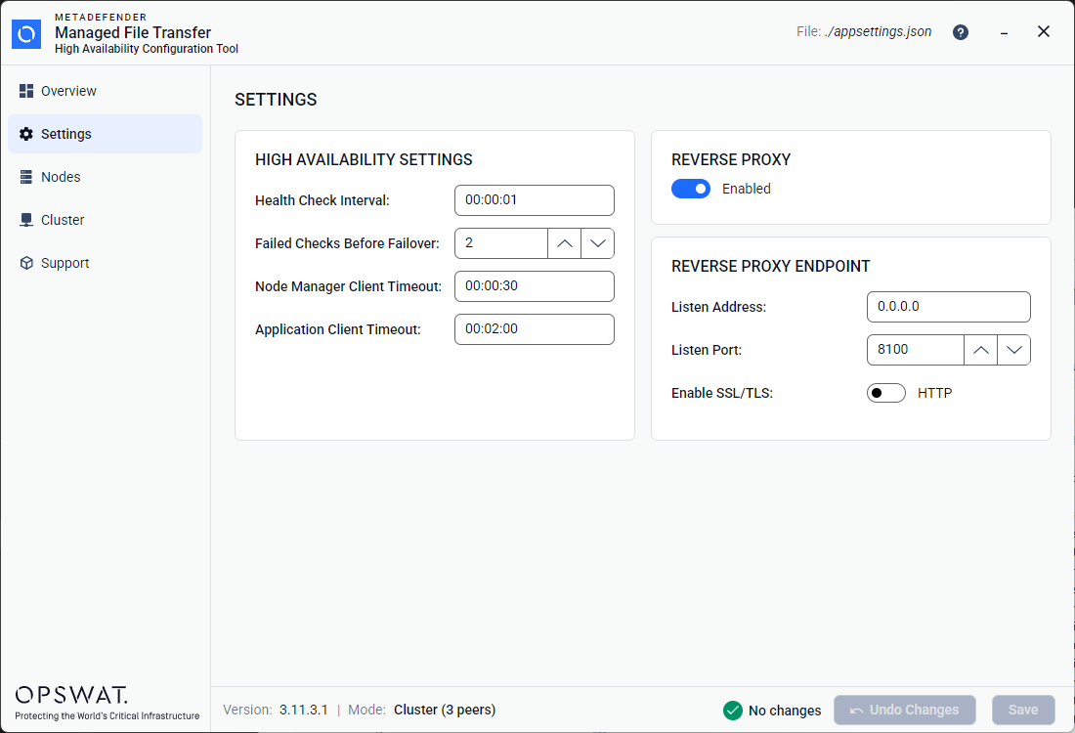Click the ./appsettings.json file path text
This screenshot has width=1075, height=733.
(x=879, y=31)
